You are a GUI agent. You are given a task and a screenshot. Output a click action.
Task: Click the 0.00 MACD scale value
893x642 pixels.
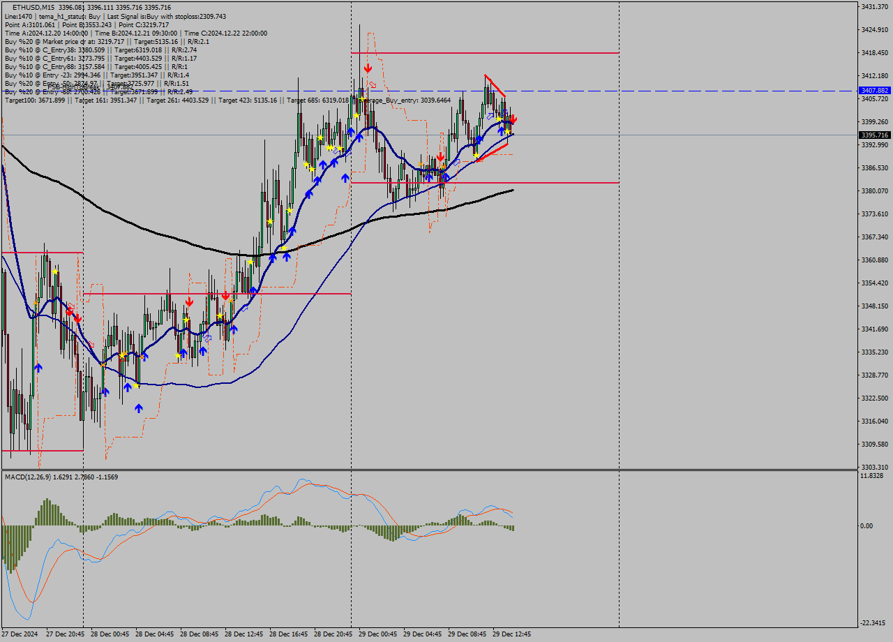[x=866, y=525]
